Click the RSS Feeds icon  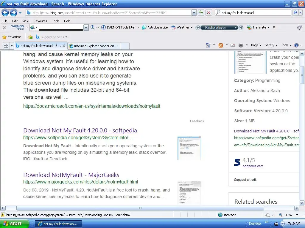[221, 45]
